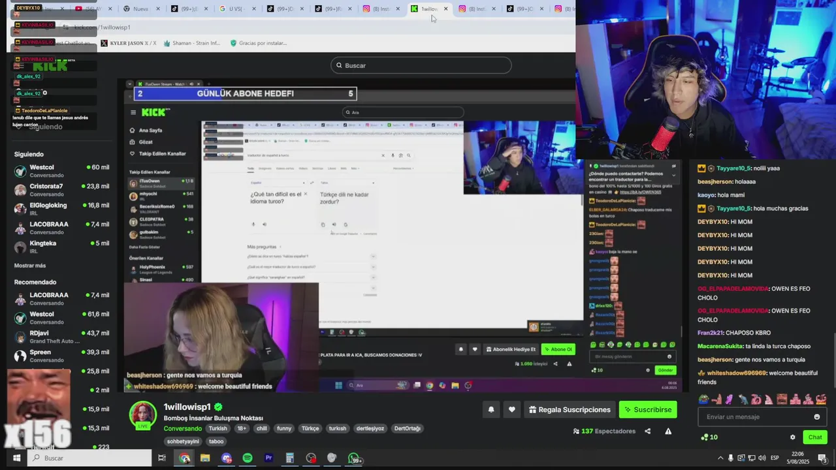Click the 137 Espectadores viewer count
The image size is (836, 470).
coord(604,431)
